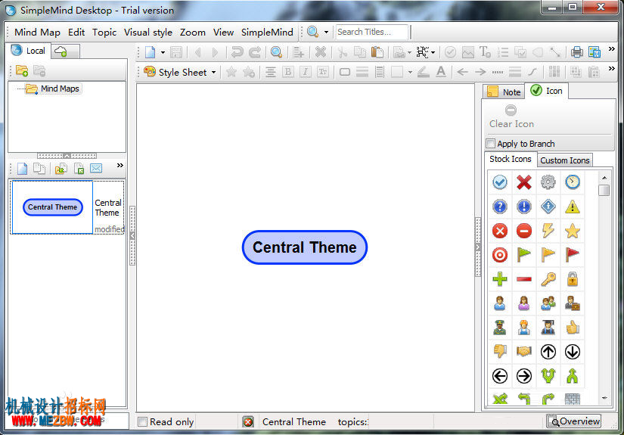Open the fill color dropdown arrow
624x435 pixels.
pyautogui.click(x=410, y=72)
